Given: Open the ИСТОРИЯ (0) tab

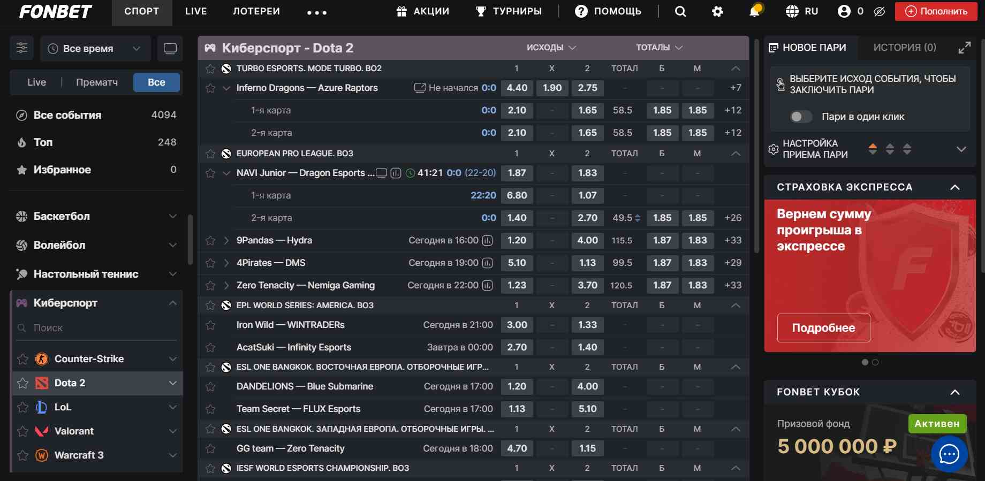Looking at the screenshot, I should click(904, 48).
